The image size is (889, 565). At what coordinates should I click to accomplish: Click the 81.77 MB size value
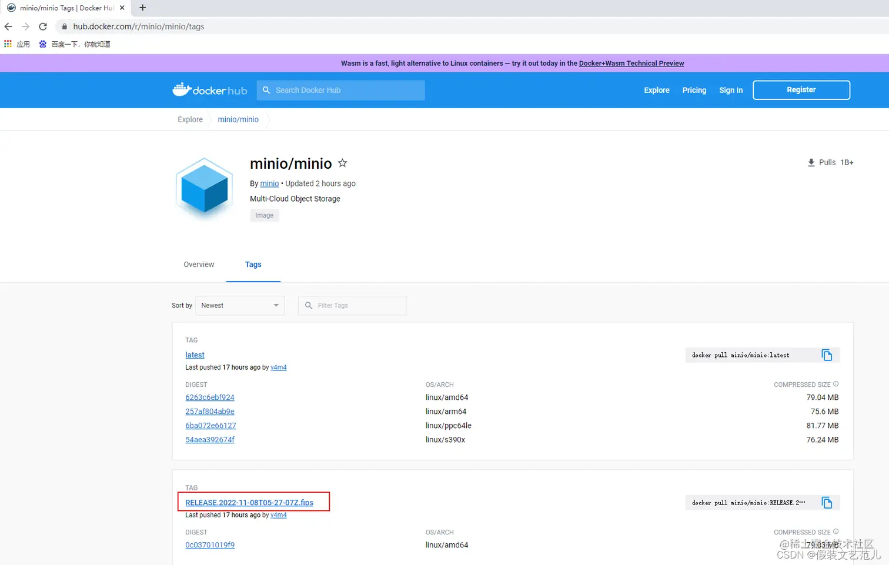(x=823, y=426)
